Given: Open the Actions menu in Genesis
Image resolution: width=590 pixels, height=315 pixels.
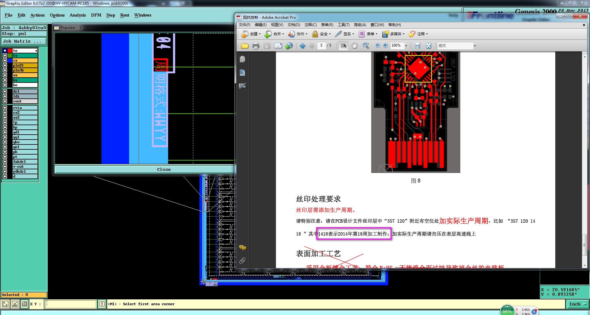Looking at the screenshot, I should click(x=37, y=15).
